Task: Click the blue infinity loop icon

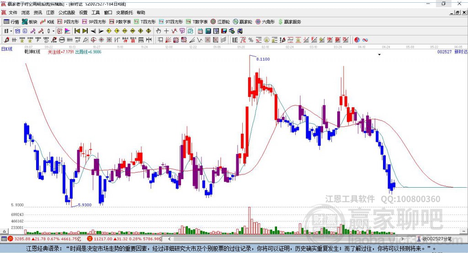Action: [x=365, y=40]
